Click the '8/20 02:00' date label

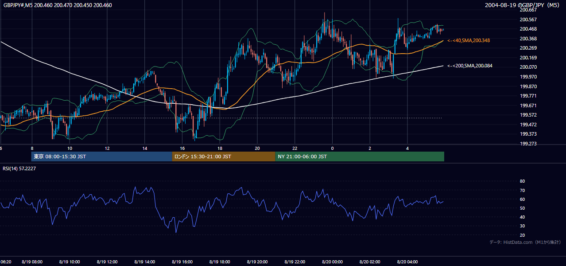[370, 262]
